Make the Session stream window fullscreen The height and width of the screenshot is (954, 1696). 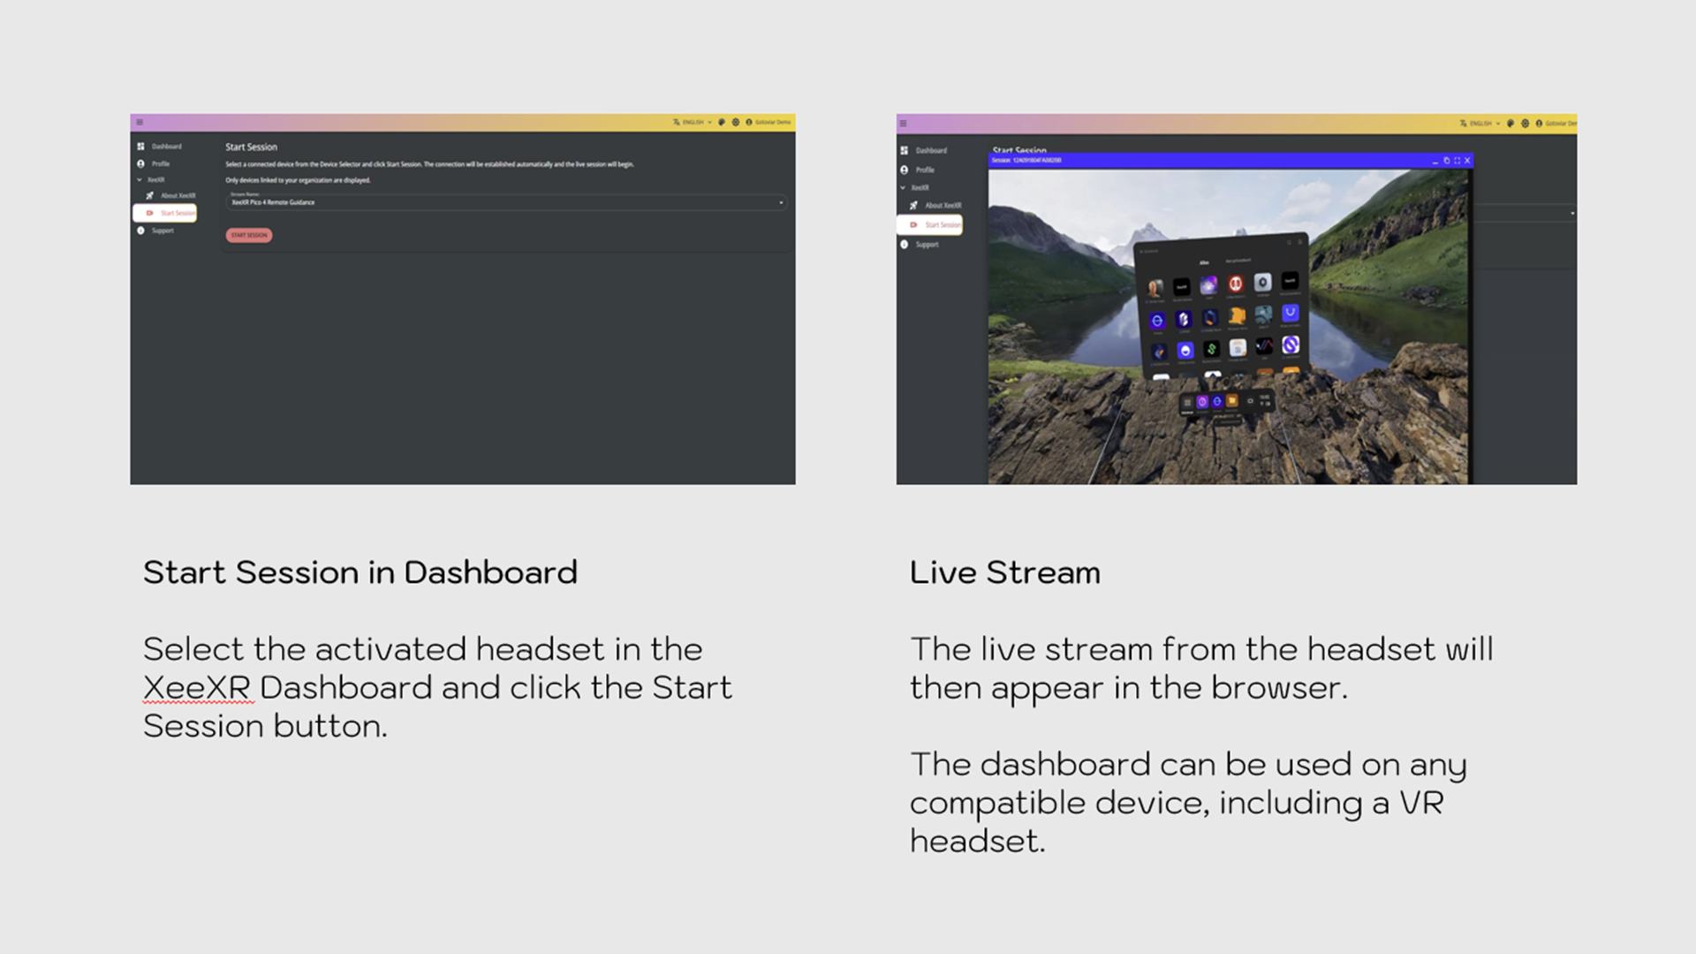tap(1457, 161)
